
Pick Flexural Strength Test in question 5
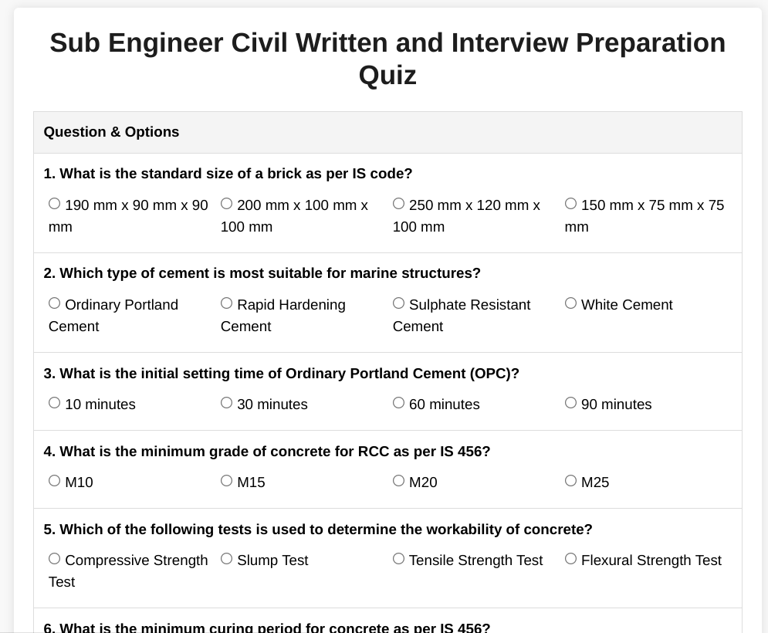coord(570,558)
